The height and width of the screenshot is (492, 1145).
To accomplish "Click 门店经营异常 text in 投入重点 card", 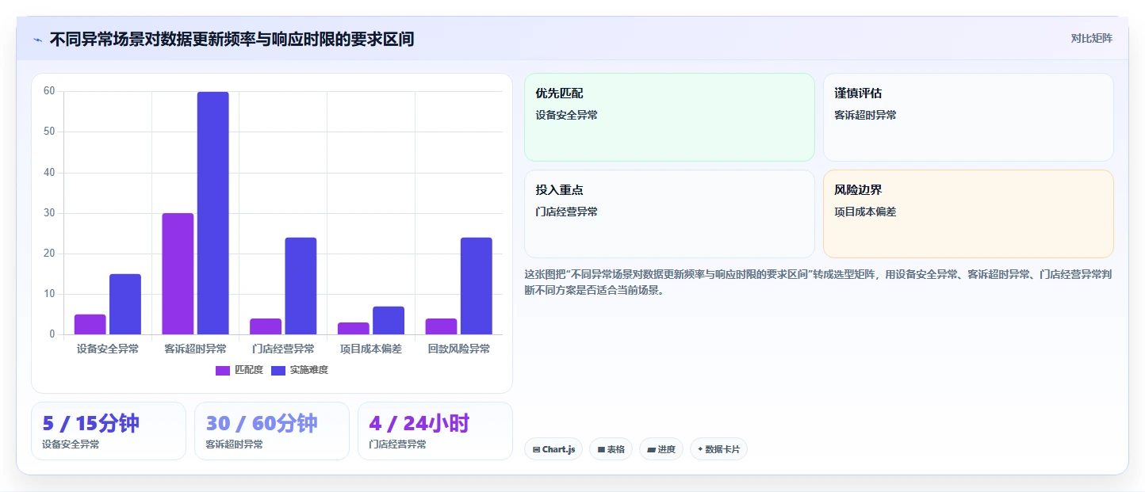I will [566, 212].
